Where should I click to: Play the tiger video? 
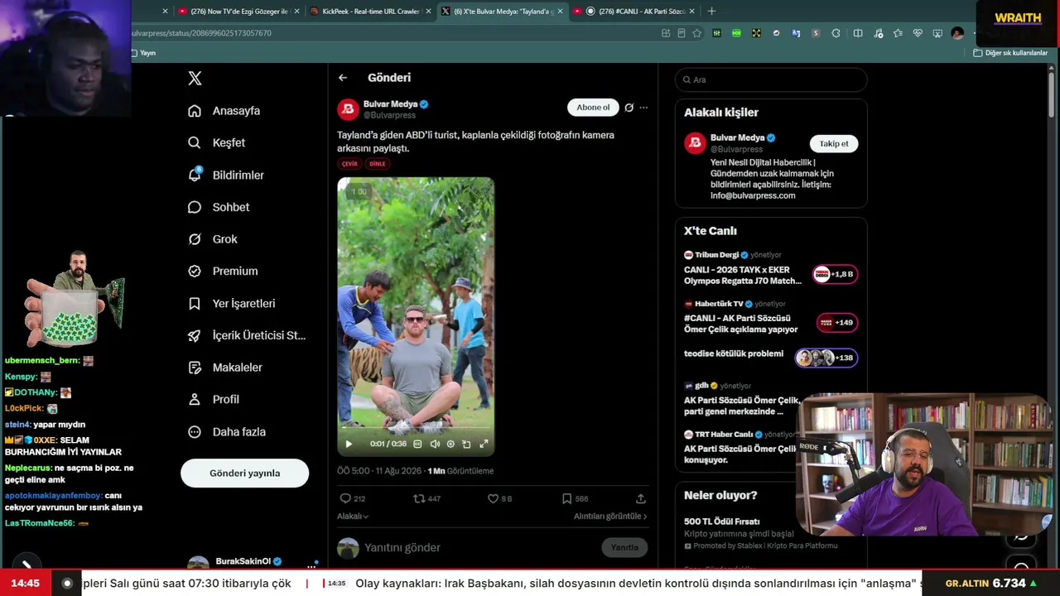click(x=349, y=444)
